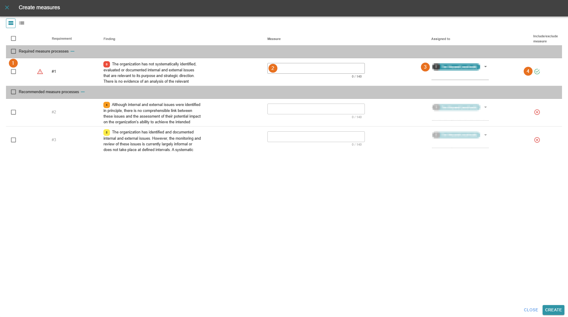The width and height of the screenshot is (568, 317).
Task: Tick the checkbox for requirement #2
Action: [x=13, y=112]
